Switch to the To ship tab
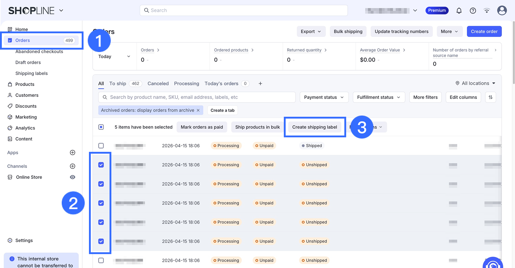The image size is (515, 268). (118, 83)
